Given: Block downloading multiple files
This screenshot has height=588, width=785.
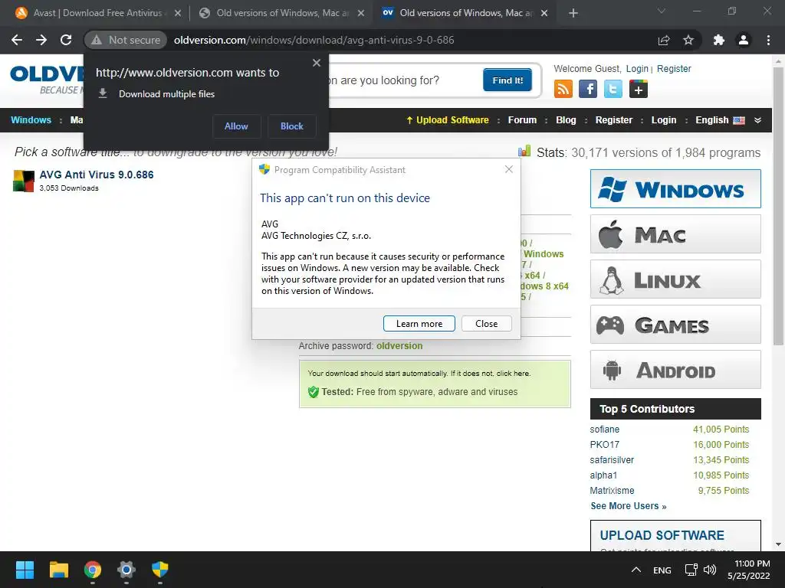Looking at the screenshot, I should coord(292,126).
